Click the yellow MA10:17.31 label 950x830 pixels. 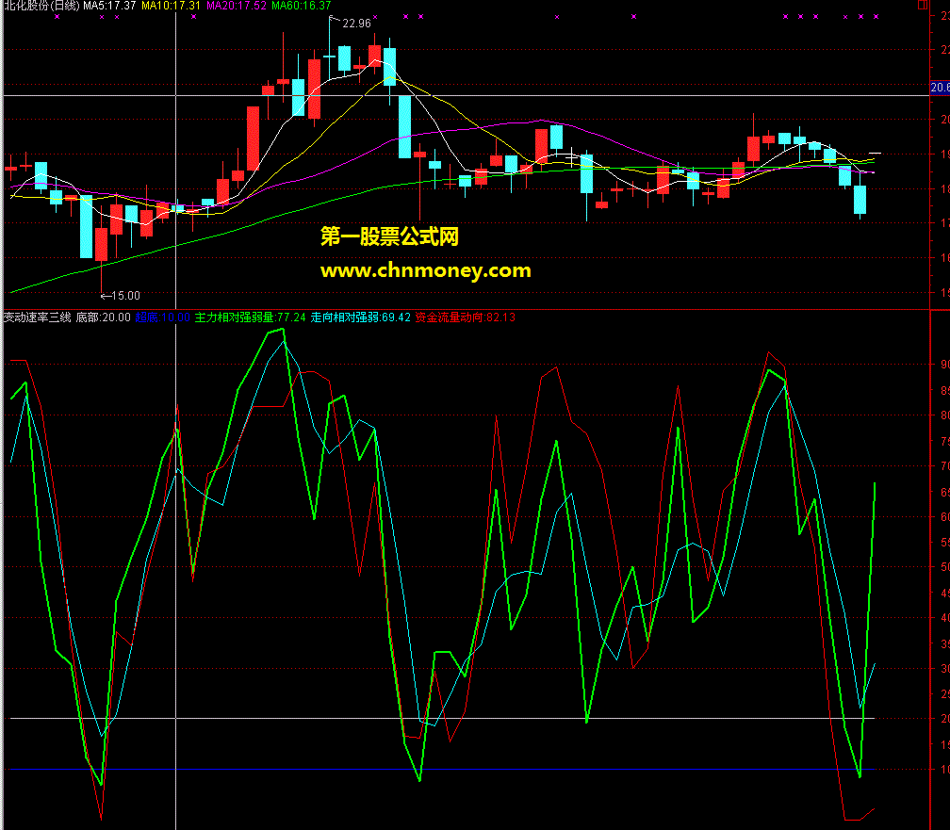pos(171,6)
